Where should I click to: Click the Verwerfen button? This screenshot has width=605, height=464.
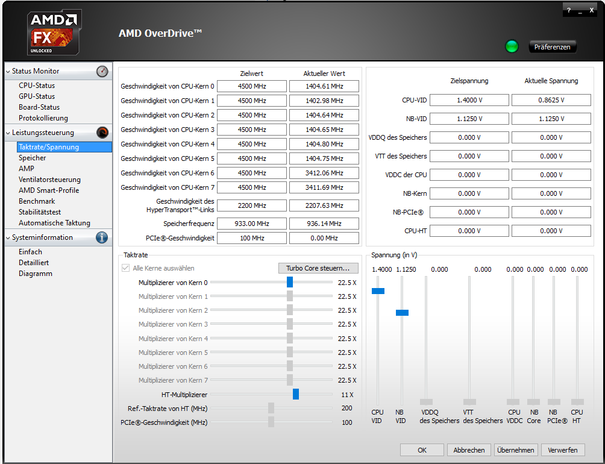(x=563, y=450)
